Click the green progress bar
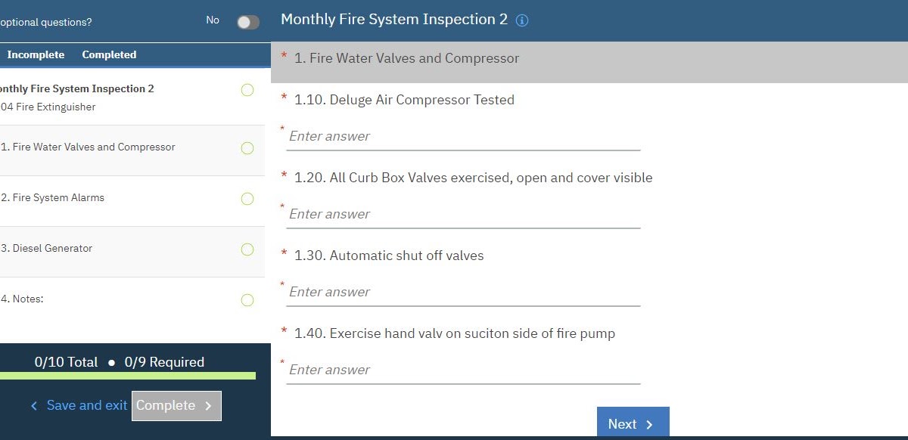The width and height of the screenshot is (908, 440). pos(127,376)
